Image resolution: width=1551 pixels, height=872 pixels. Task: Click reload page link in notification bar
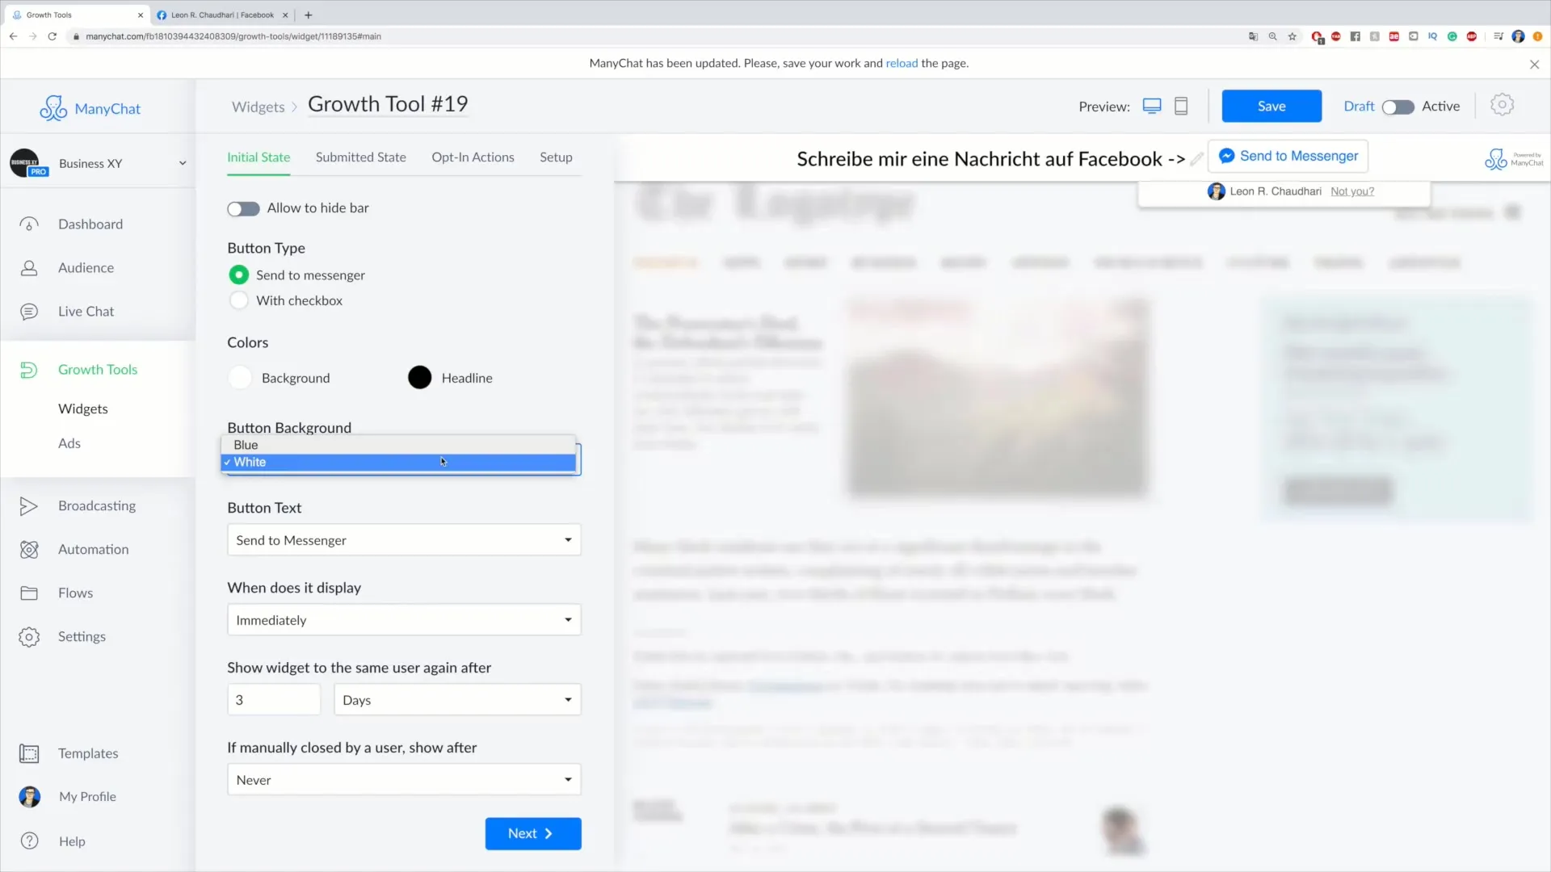[902, 63]
